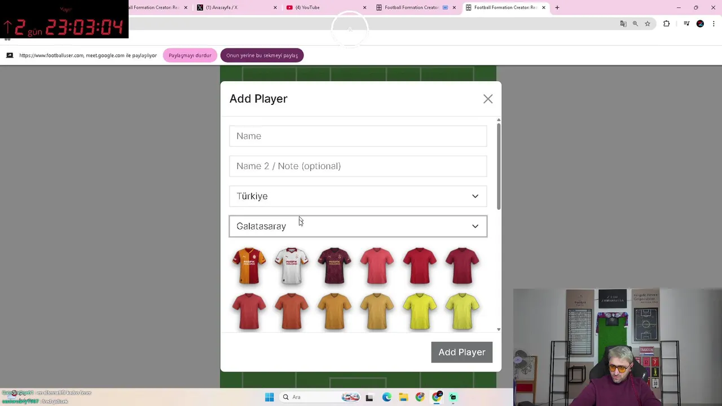Pick the lime-yellow jersey at row end

click(463, 311)
